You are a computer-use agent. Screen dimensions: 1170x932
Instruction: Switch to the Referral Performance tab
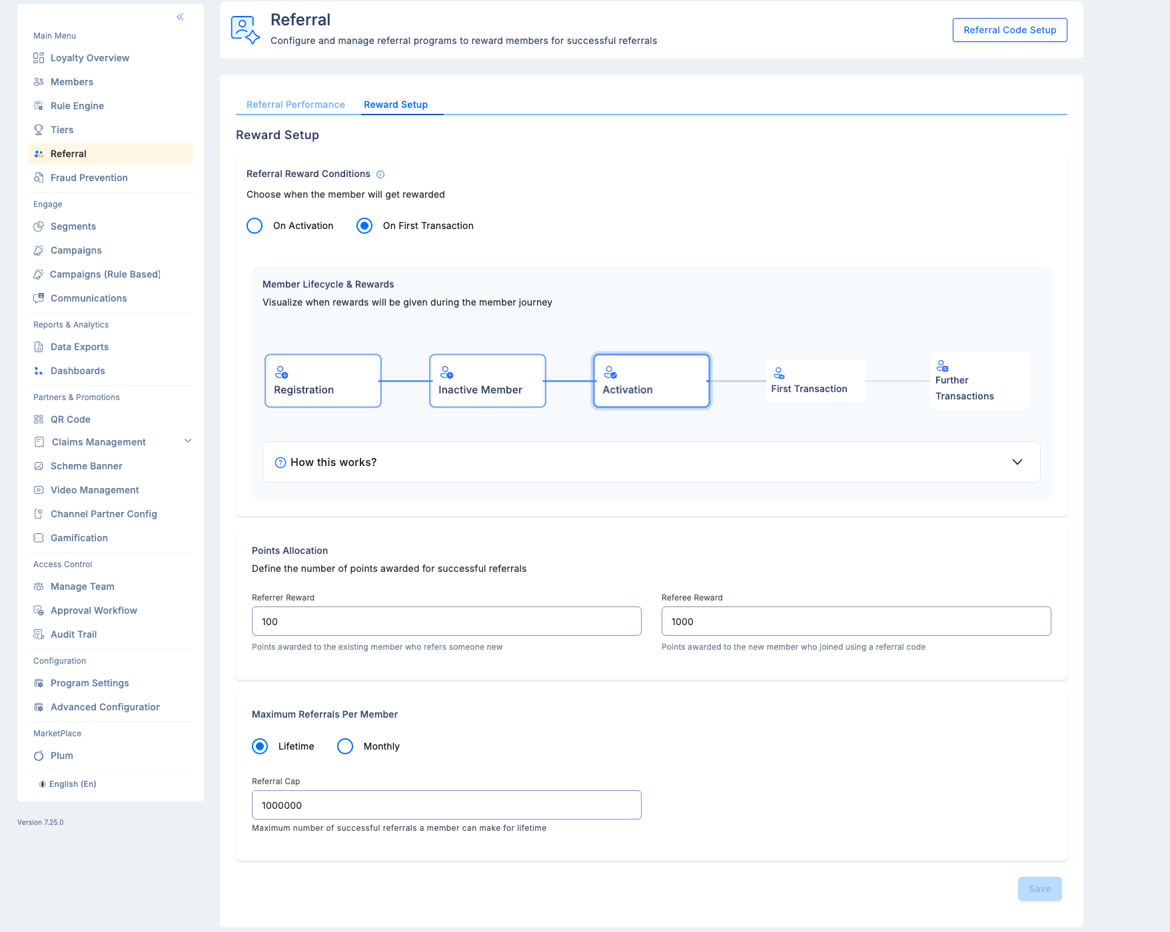[296, 105]
